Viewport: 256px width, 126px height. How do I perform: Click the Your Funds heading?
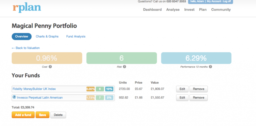point(26,75)
